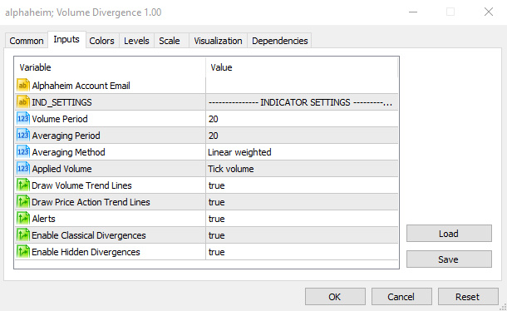Toggle the Alerts true value
Screen dimensions: 507x311
click(x=302, y=219)
